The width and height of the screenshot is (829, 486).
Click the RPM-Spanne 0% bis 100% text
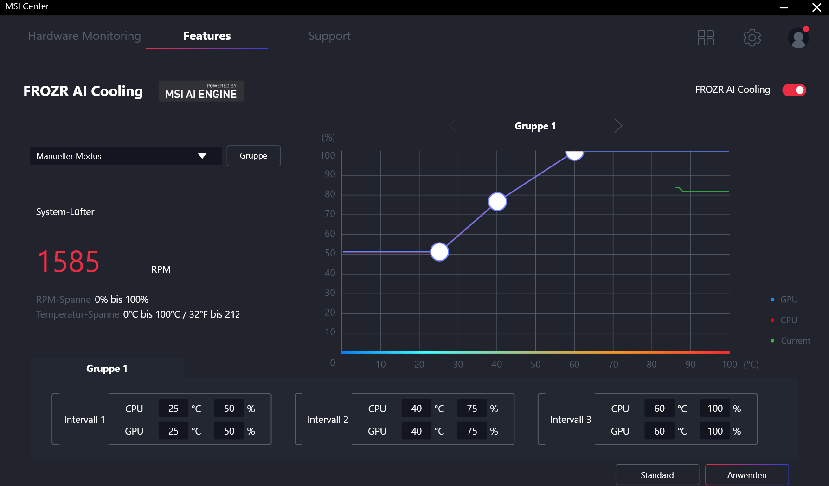click(x=92, y=300)
